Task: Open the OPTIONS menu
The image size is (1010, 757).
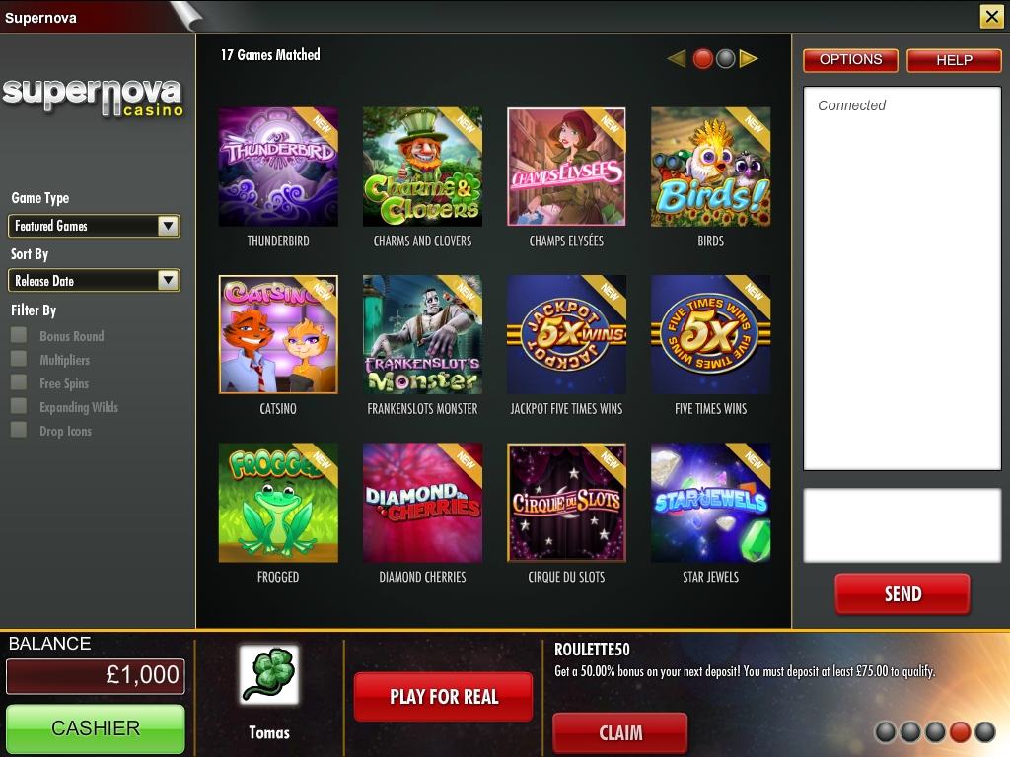Action: (850, 60)
